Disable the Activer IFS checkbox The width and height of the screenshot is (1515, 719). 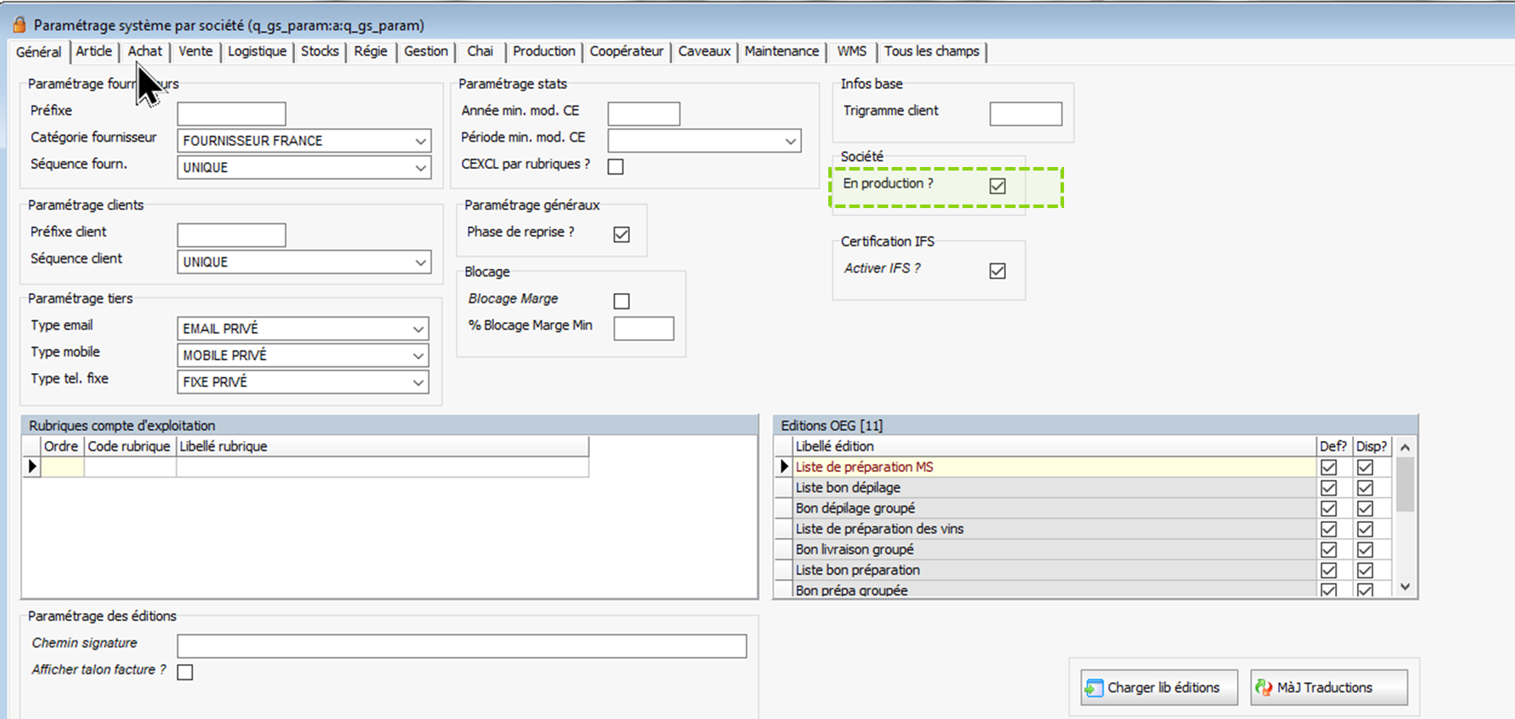[997, 270]
